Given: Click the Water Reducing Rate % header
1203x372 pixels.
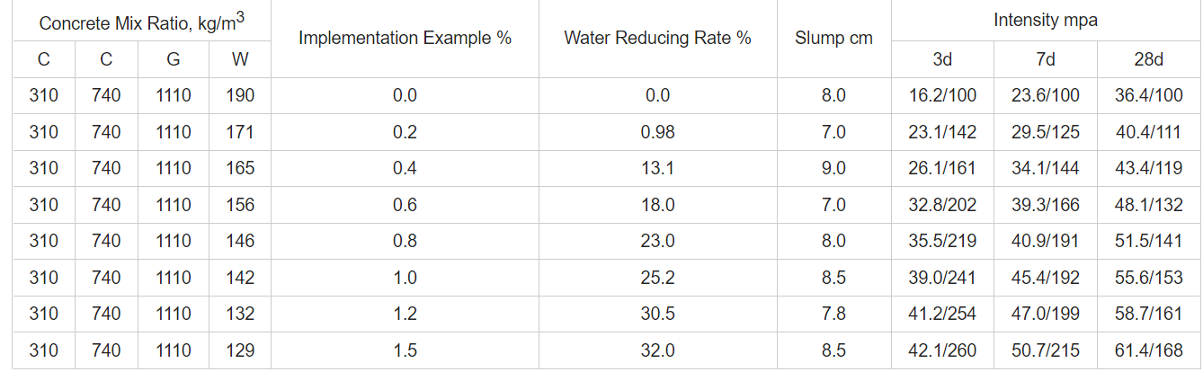Looking at the screenshot, I should [657, 39].
